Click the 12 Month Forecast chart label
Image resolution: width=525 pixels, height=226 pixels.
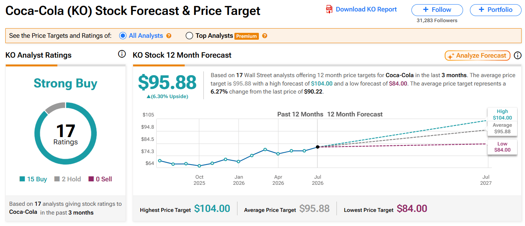click(x=355, y=114)
